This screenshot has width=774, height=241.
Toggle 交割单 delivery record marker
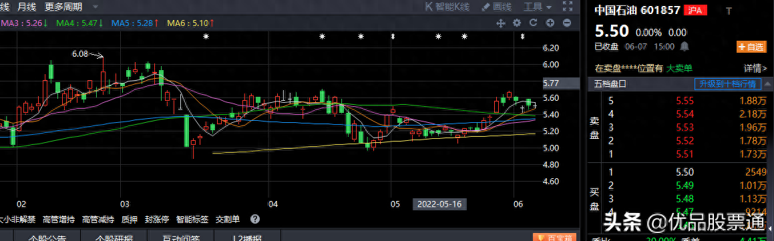pos(228,219)
